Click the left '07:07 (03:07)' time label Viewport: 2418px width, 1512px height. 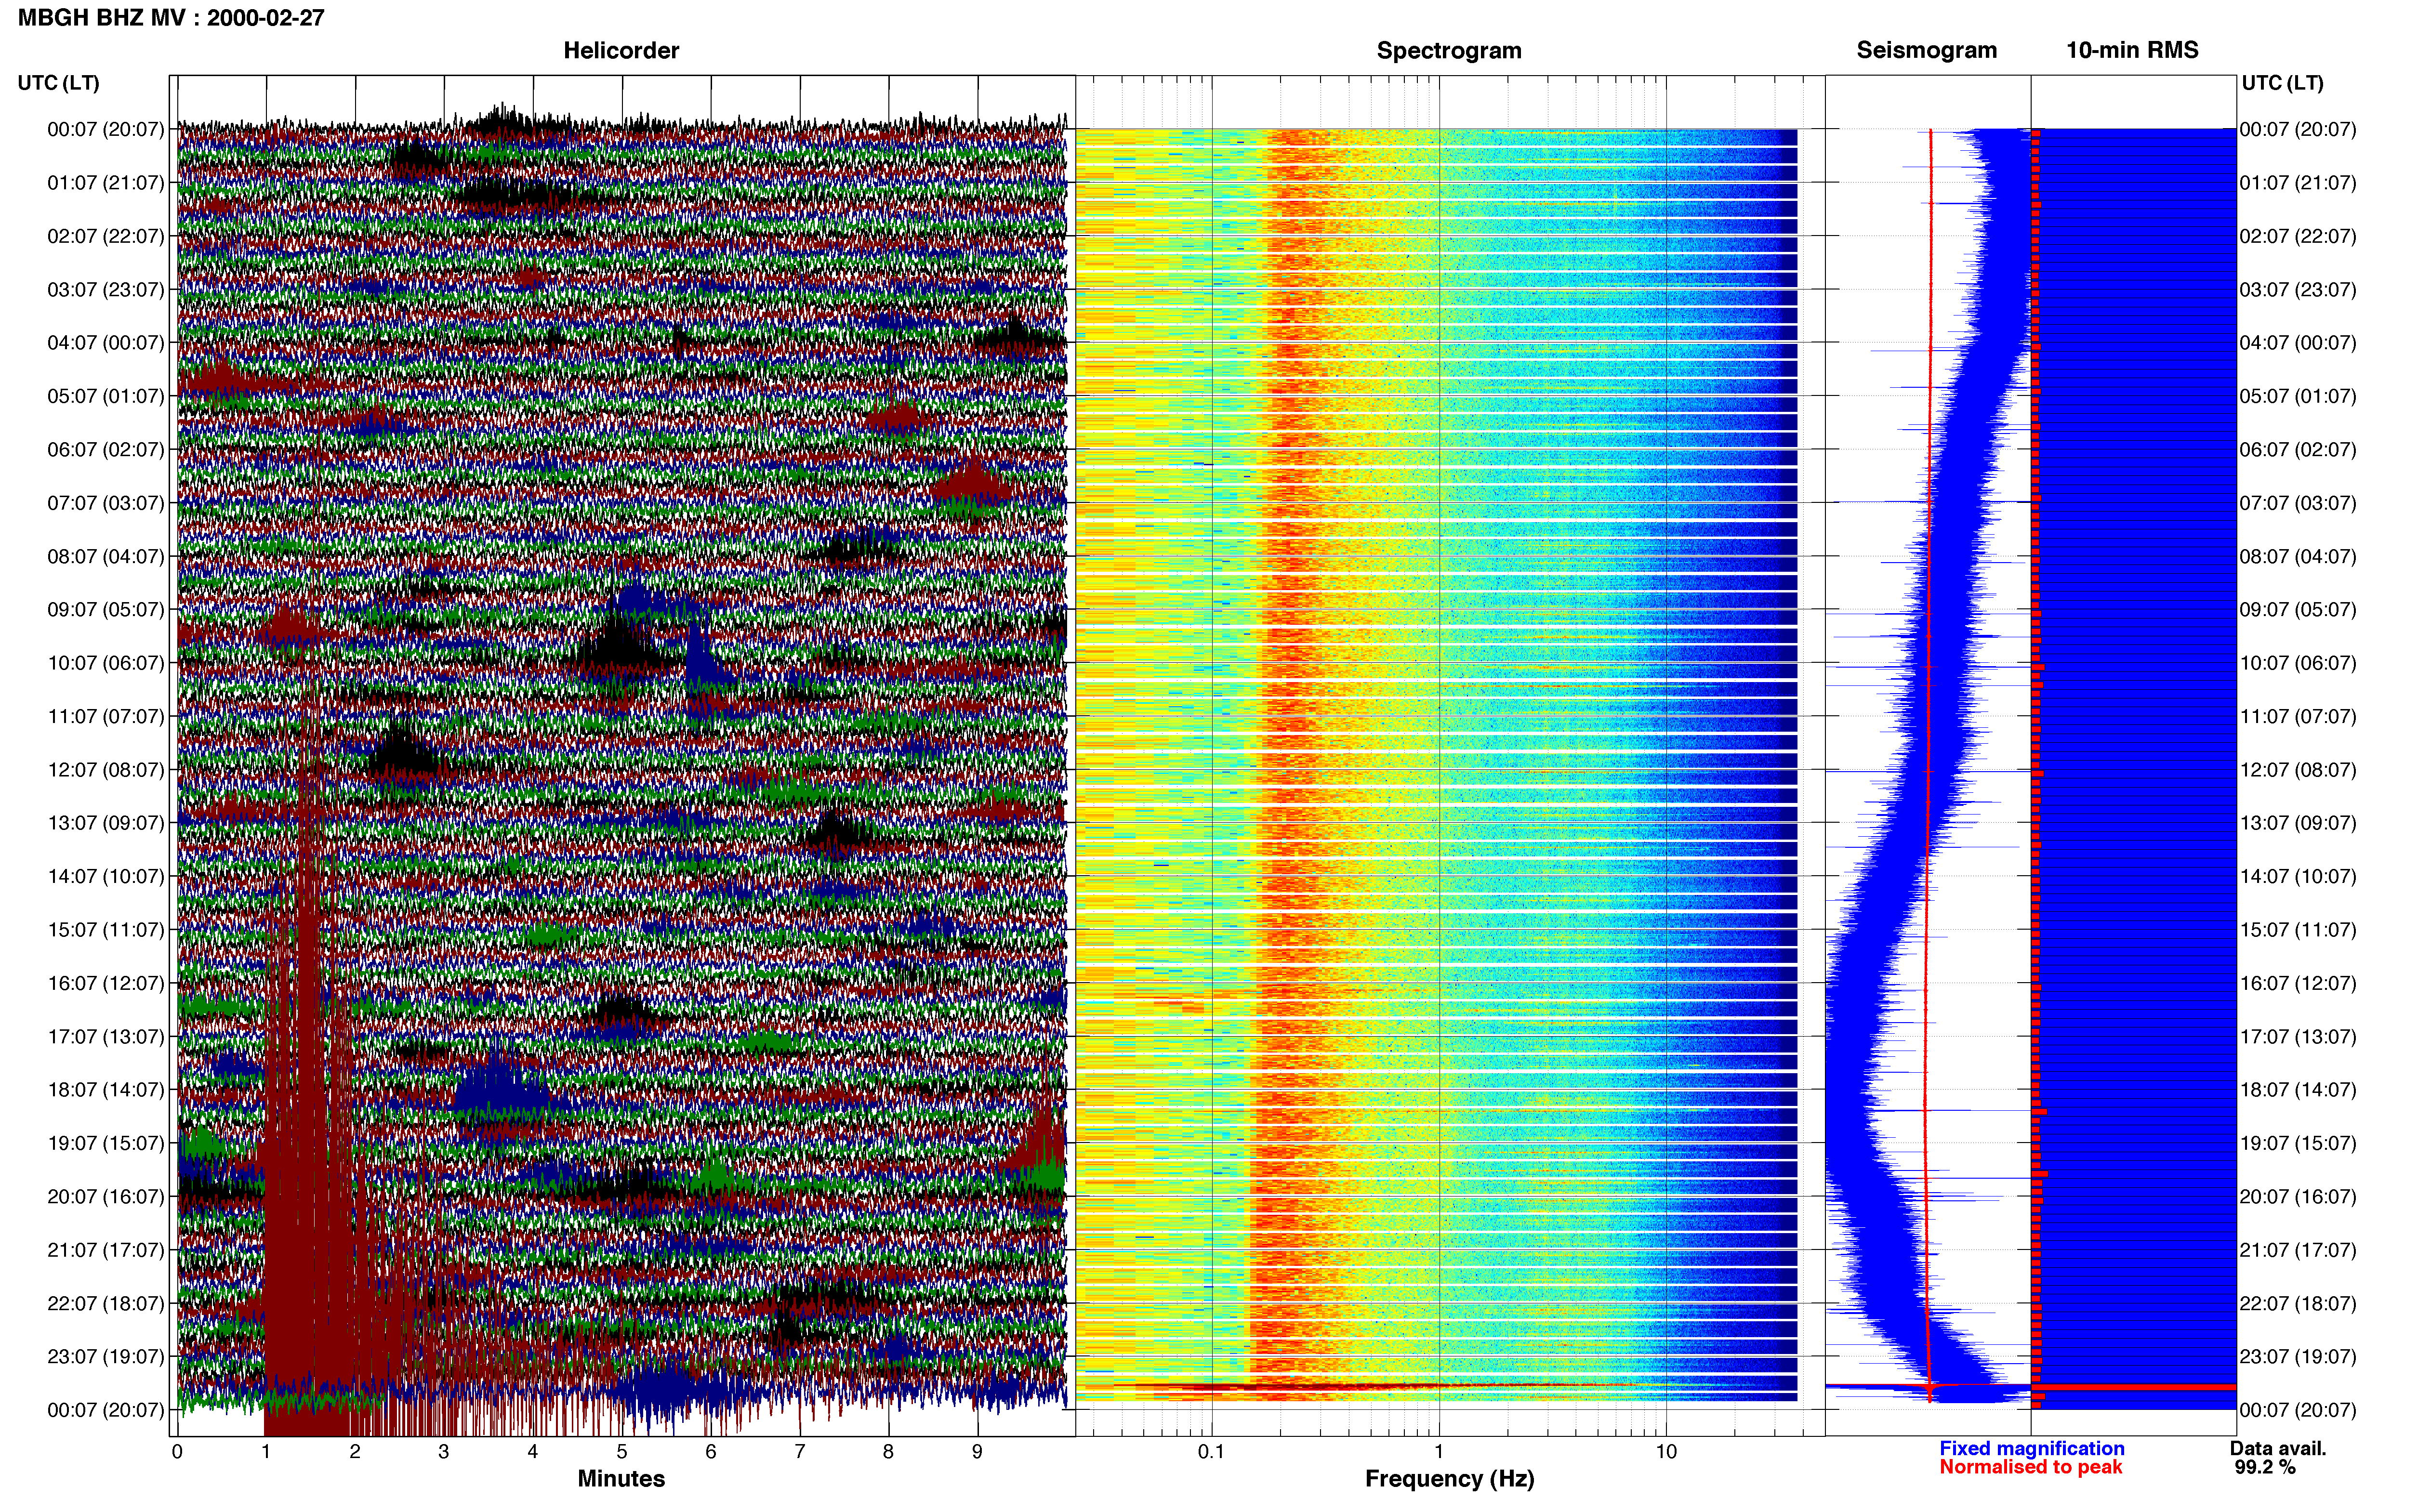coord(105,503)
